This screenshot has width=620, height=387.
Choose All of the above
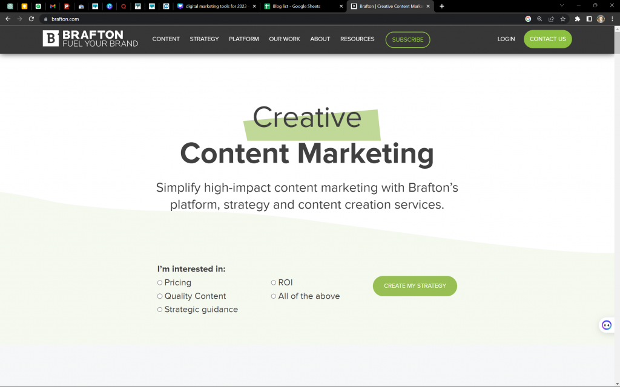(273, 296)
